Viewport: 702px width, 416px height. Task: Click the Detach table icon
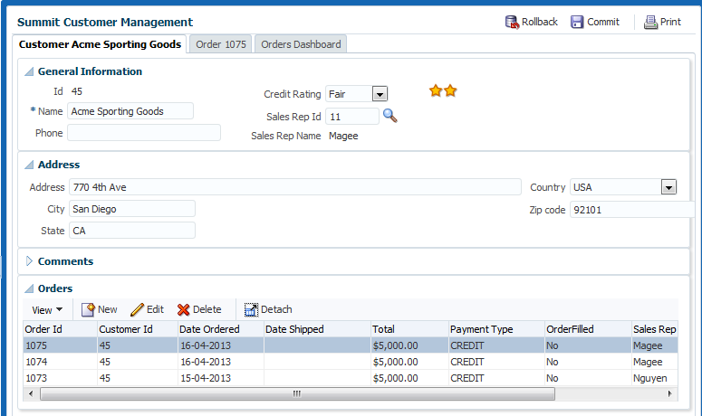251,309
